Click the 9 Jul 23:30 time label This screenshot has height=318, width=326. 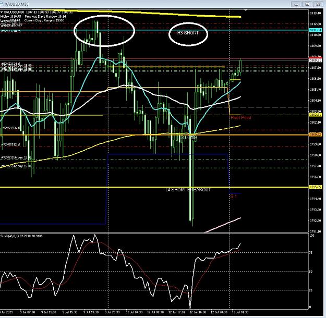[x=112, y=312]
